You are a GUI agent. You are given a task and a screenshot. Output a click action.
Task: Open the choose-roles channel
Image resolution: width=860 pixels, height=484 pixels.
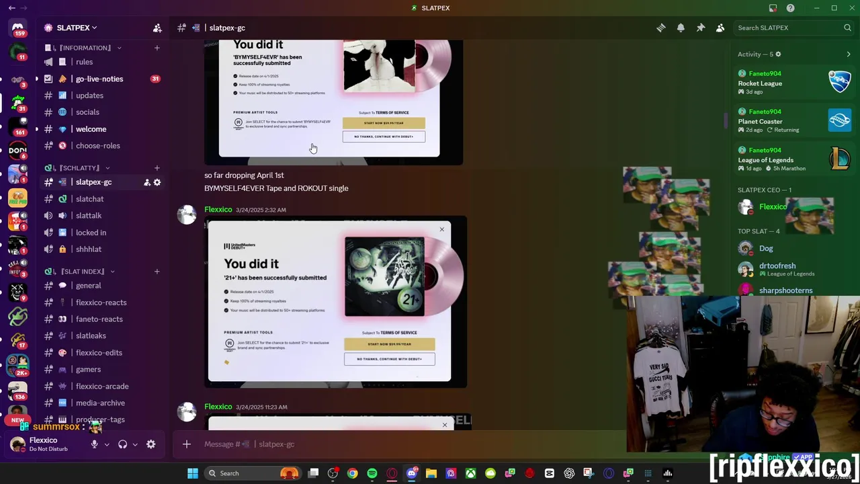pyautogui.click(x=102, y=146)
